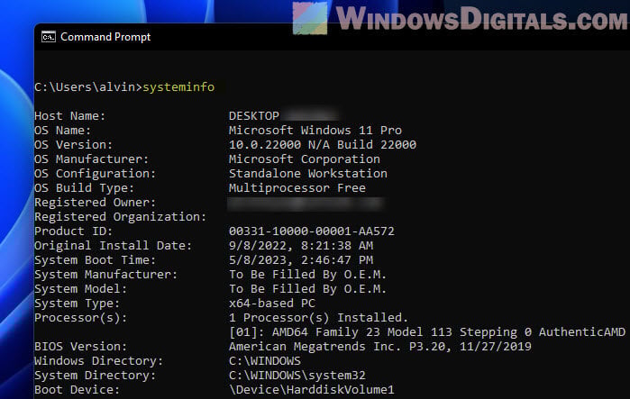
Task: Select the System Manufacturer O.E.M. value
Action: click(x=307, y=275)
